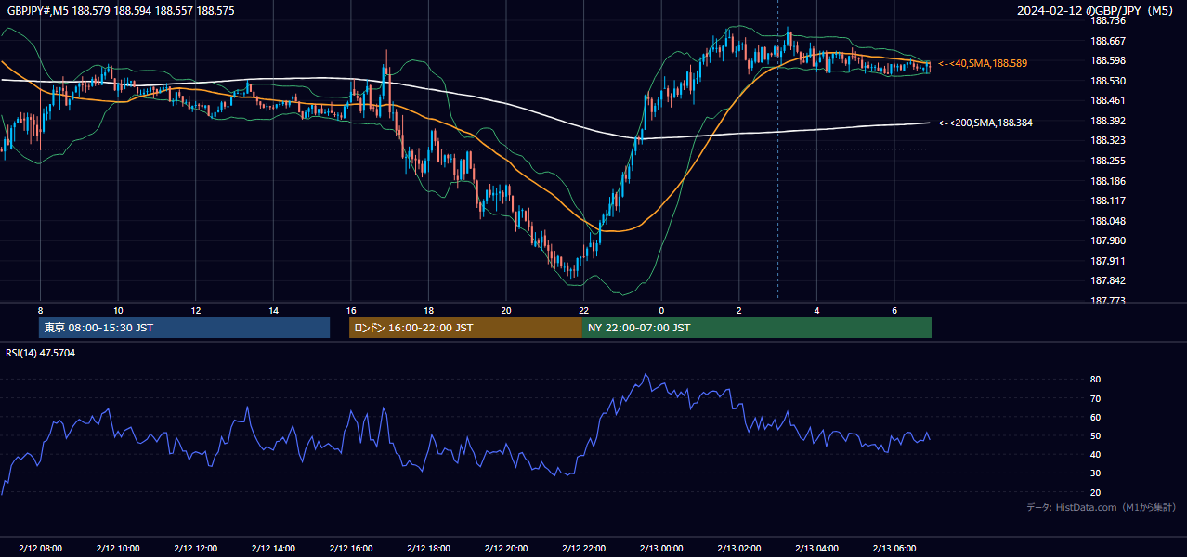Click the bottom time label 2/12 22:00
This screenshot has width=1187, height=557.
tap(584, 549)
